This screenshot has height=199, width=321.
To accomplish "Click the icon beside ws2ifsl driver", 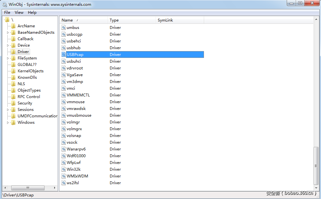I will [63, 183].
